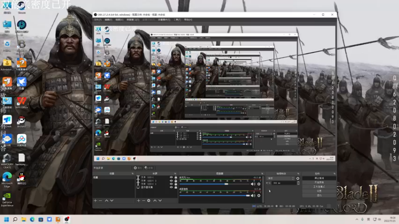Hide the display capture source

coord(171,187)
